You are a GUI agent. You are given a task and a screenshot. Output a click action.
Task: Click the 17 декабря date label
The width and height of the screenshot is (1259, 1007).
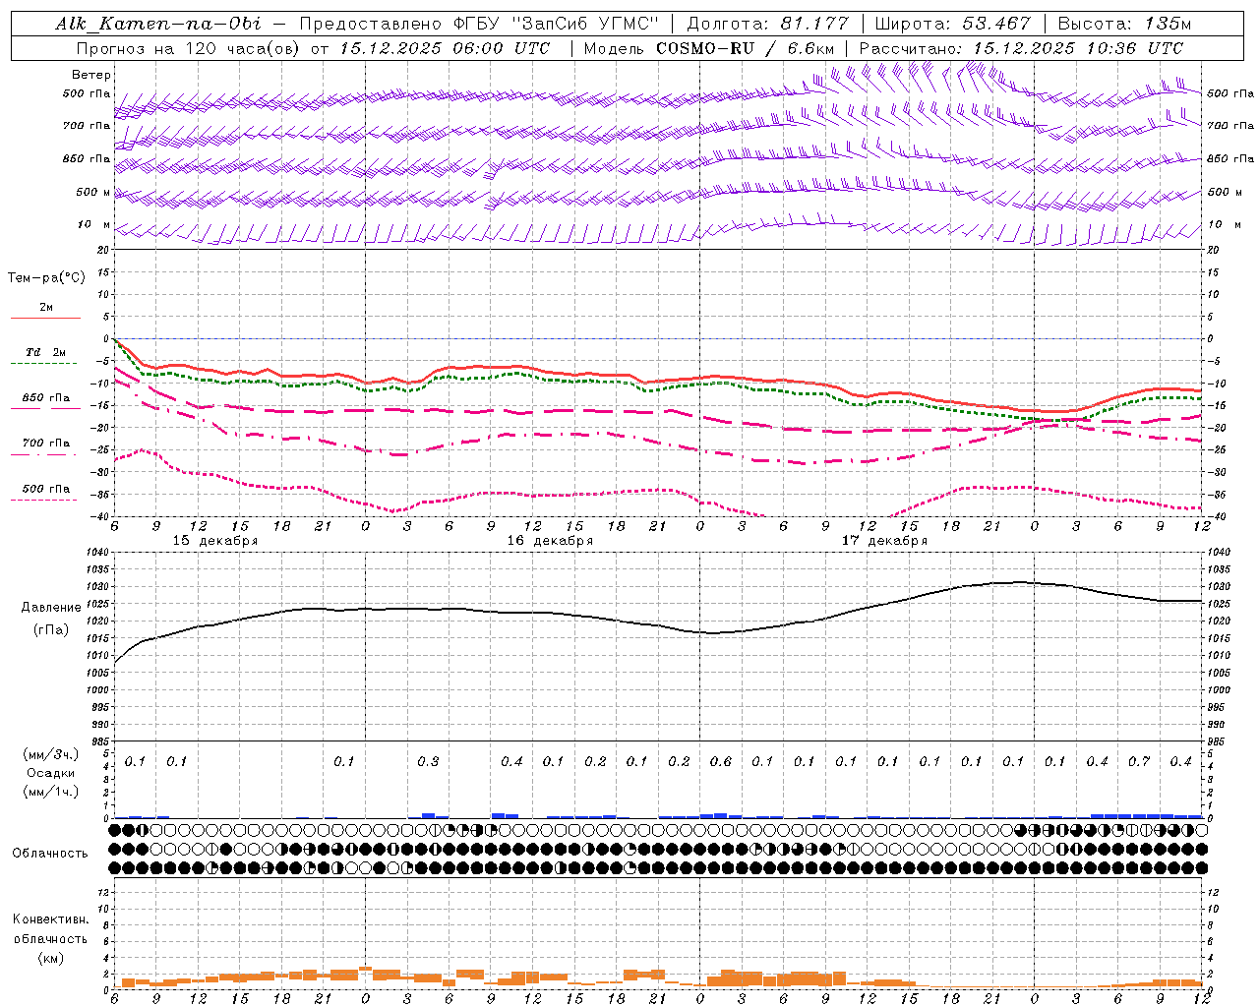[x=884, y=541]
